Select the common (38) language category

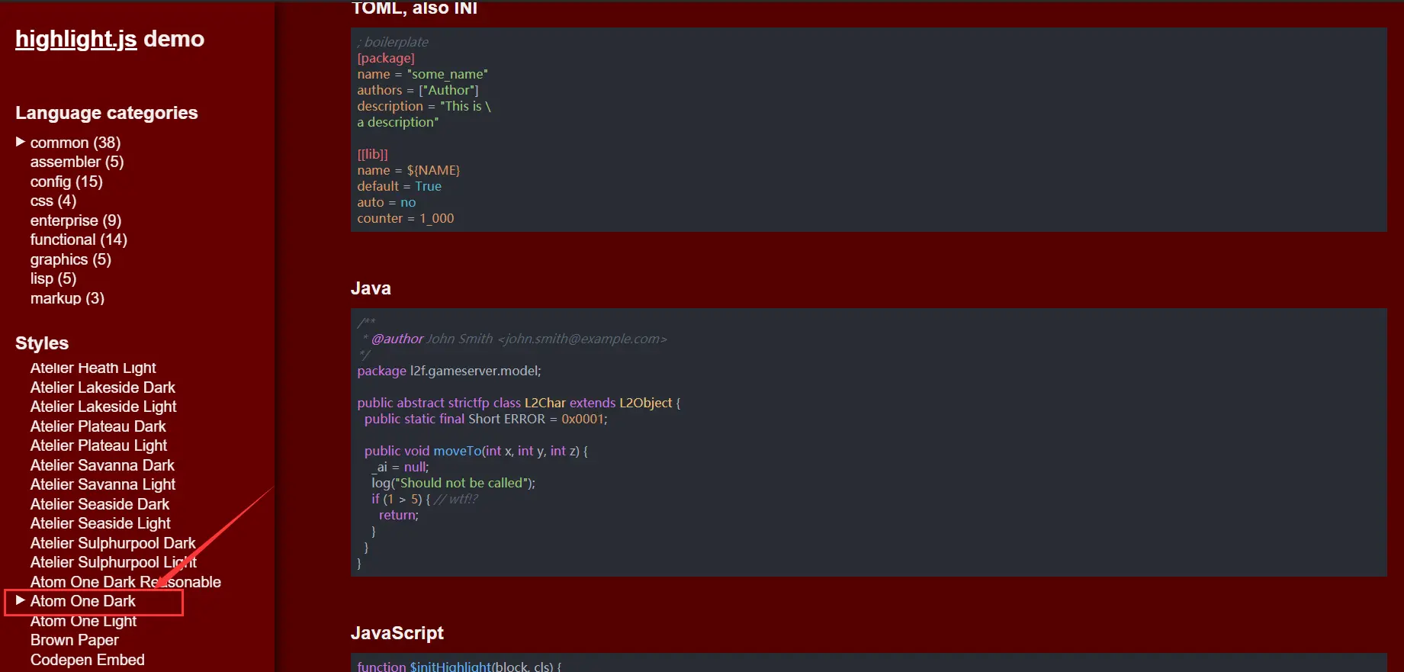point(76,143)
